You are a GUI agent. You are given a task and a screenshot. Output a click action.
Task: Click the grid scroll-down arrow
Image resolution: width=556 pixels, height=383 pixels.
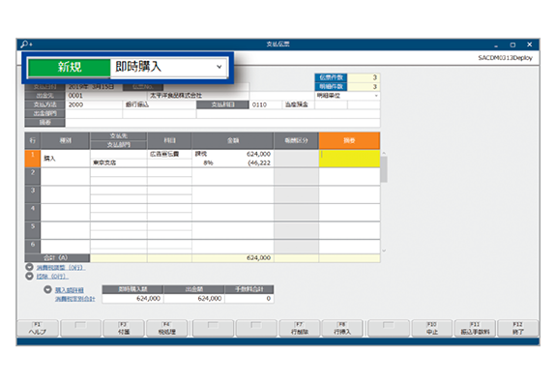coord(384,250)
